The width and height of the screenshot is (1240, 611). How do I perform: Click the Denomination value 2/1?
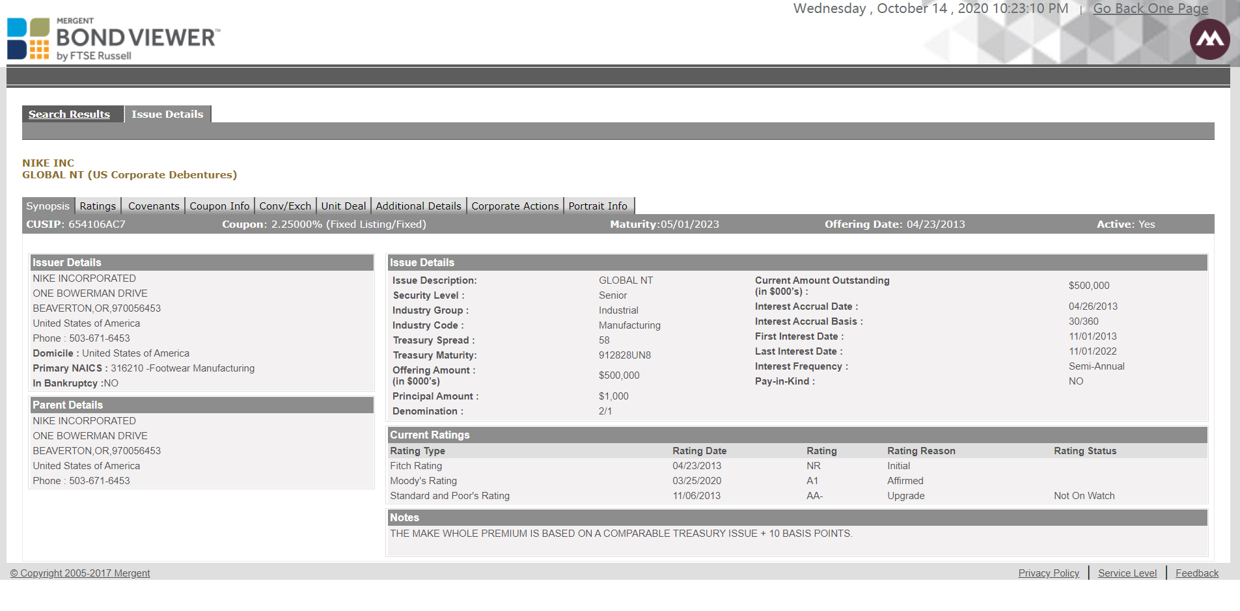(605, 411)
